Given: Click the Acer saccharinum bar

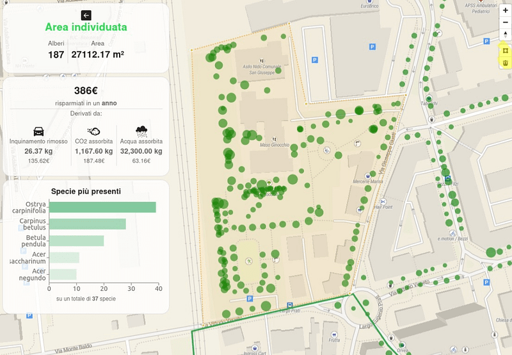Looking at the screenshot, I should (x=64, y=258).
